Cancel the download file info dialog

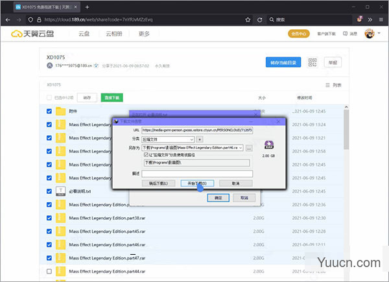236,183
